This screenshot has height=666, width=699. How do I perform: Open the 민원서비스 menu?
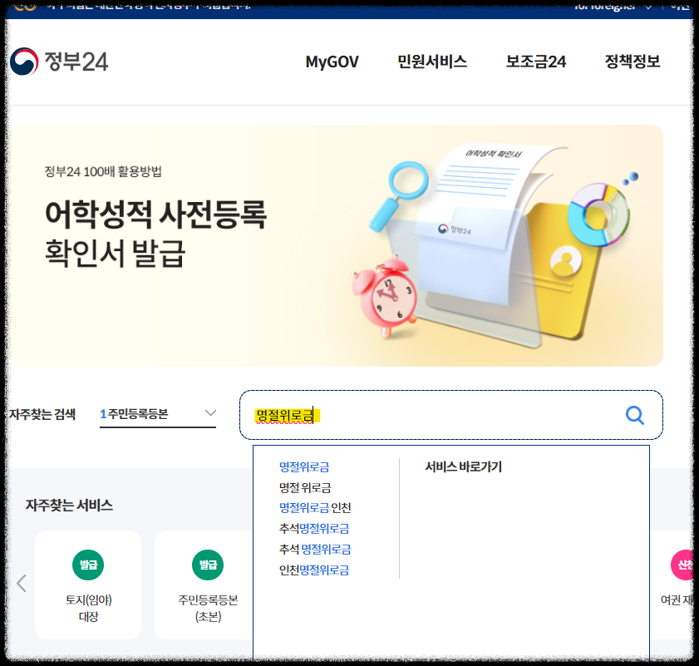pos(432,62)
